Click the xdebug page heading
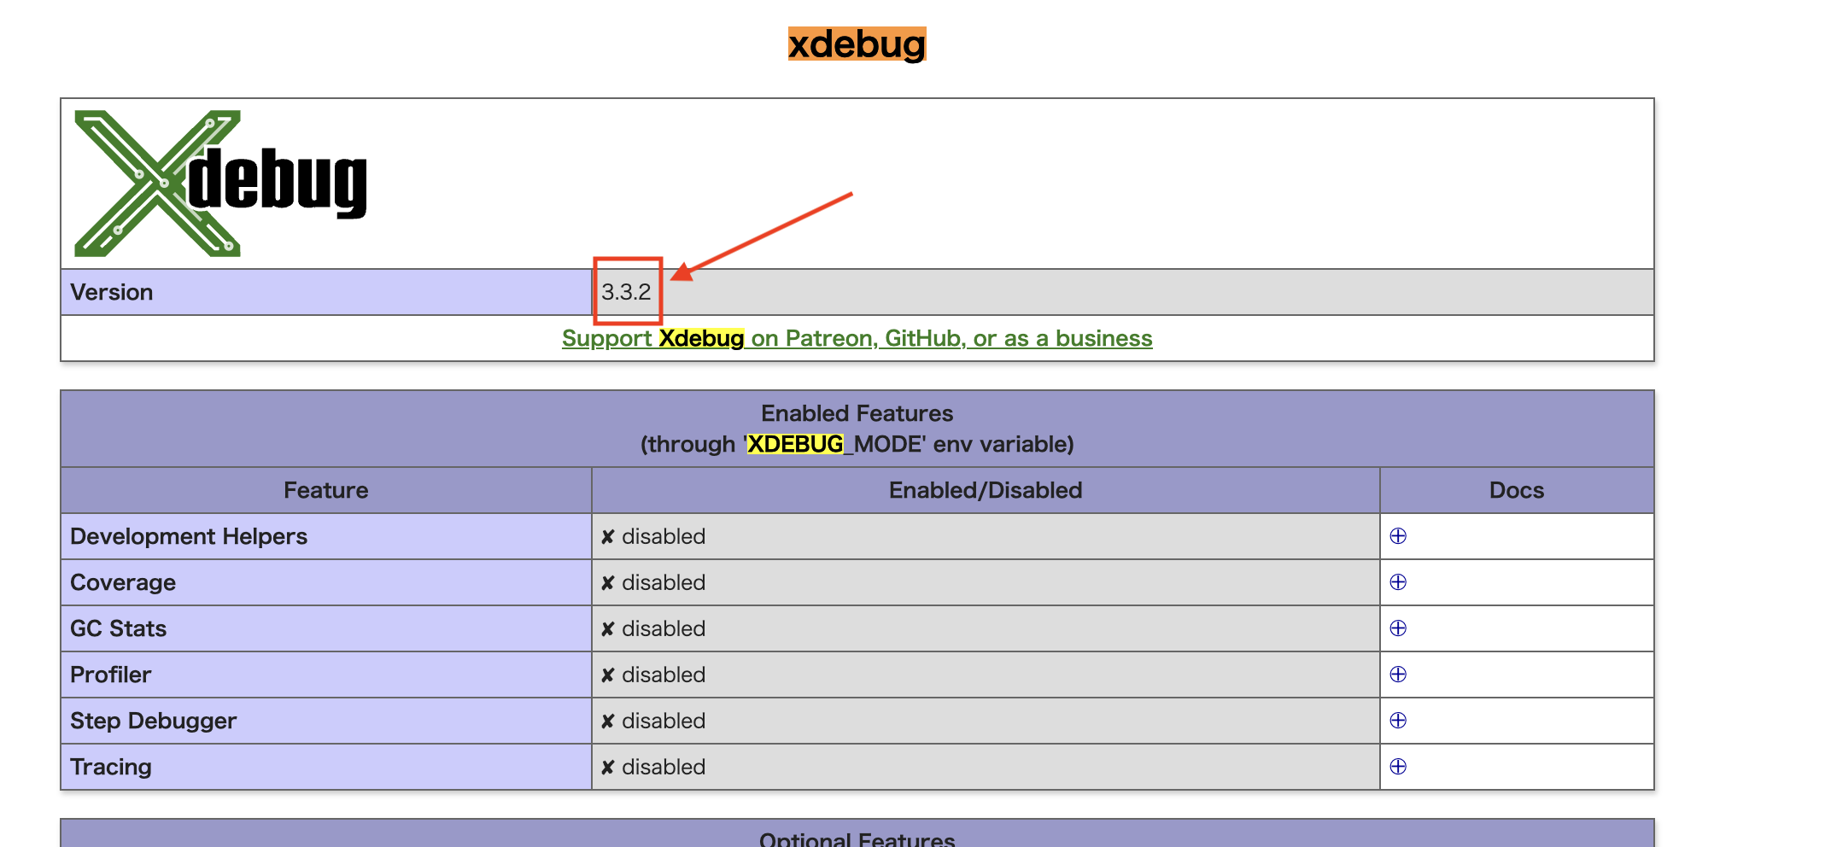 (x=857, y=44)
